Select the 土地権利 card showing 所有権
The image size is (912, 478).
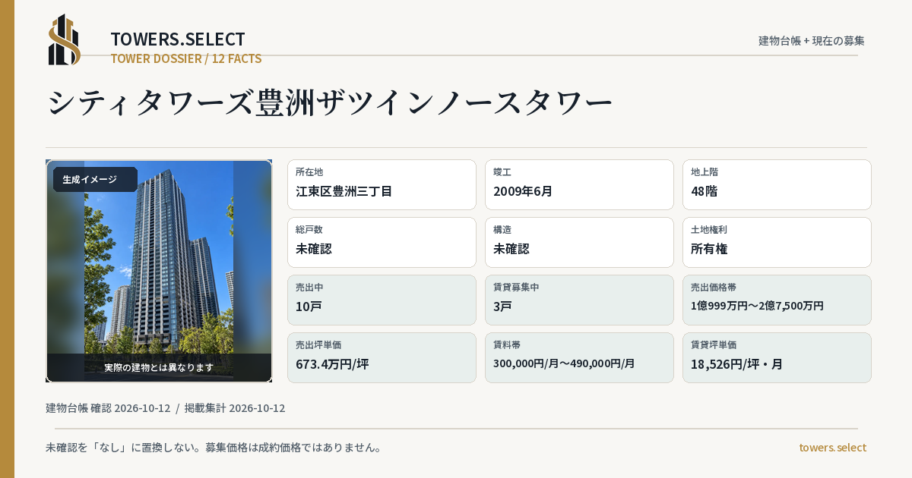click(x=777, y=242)
